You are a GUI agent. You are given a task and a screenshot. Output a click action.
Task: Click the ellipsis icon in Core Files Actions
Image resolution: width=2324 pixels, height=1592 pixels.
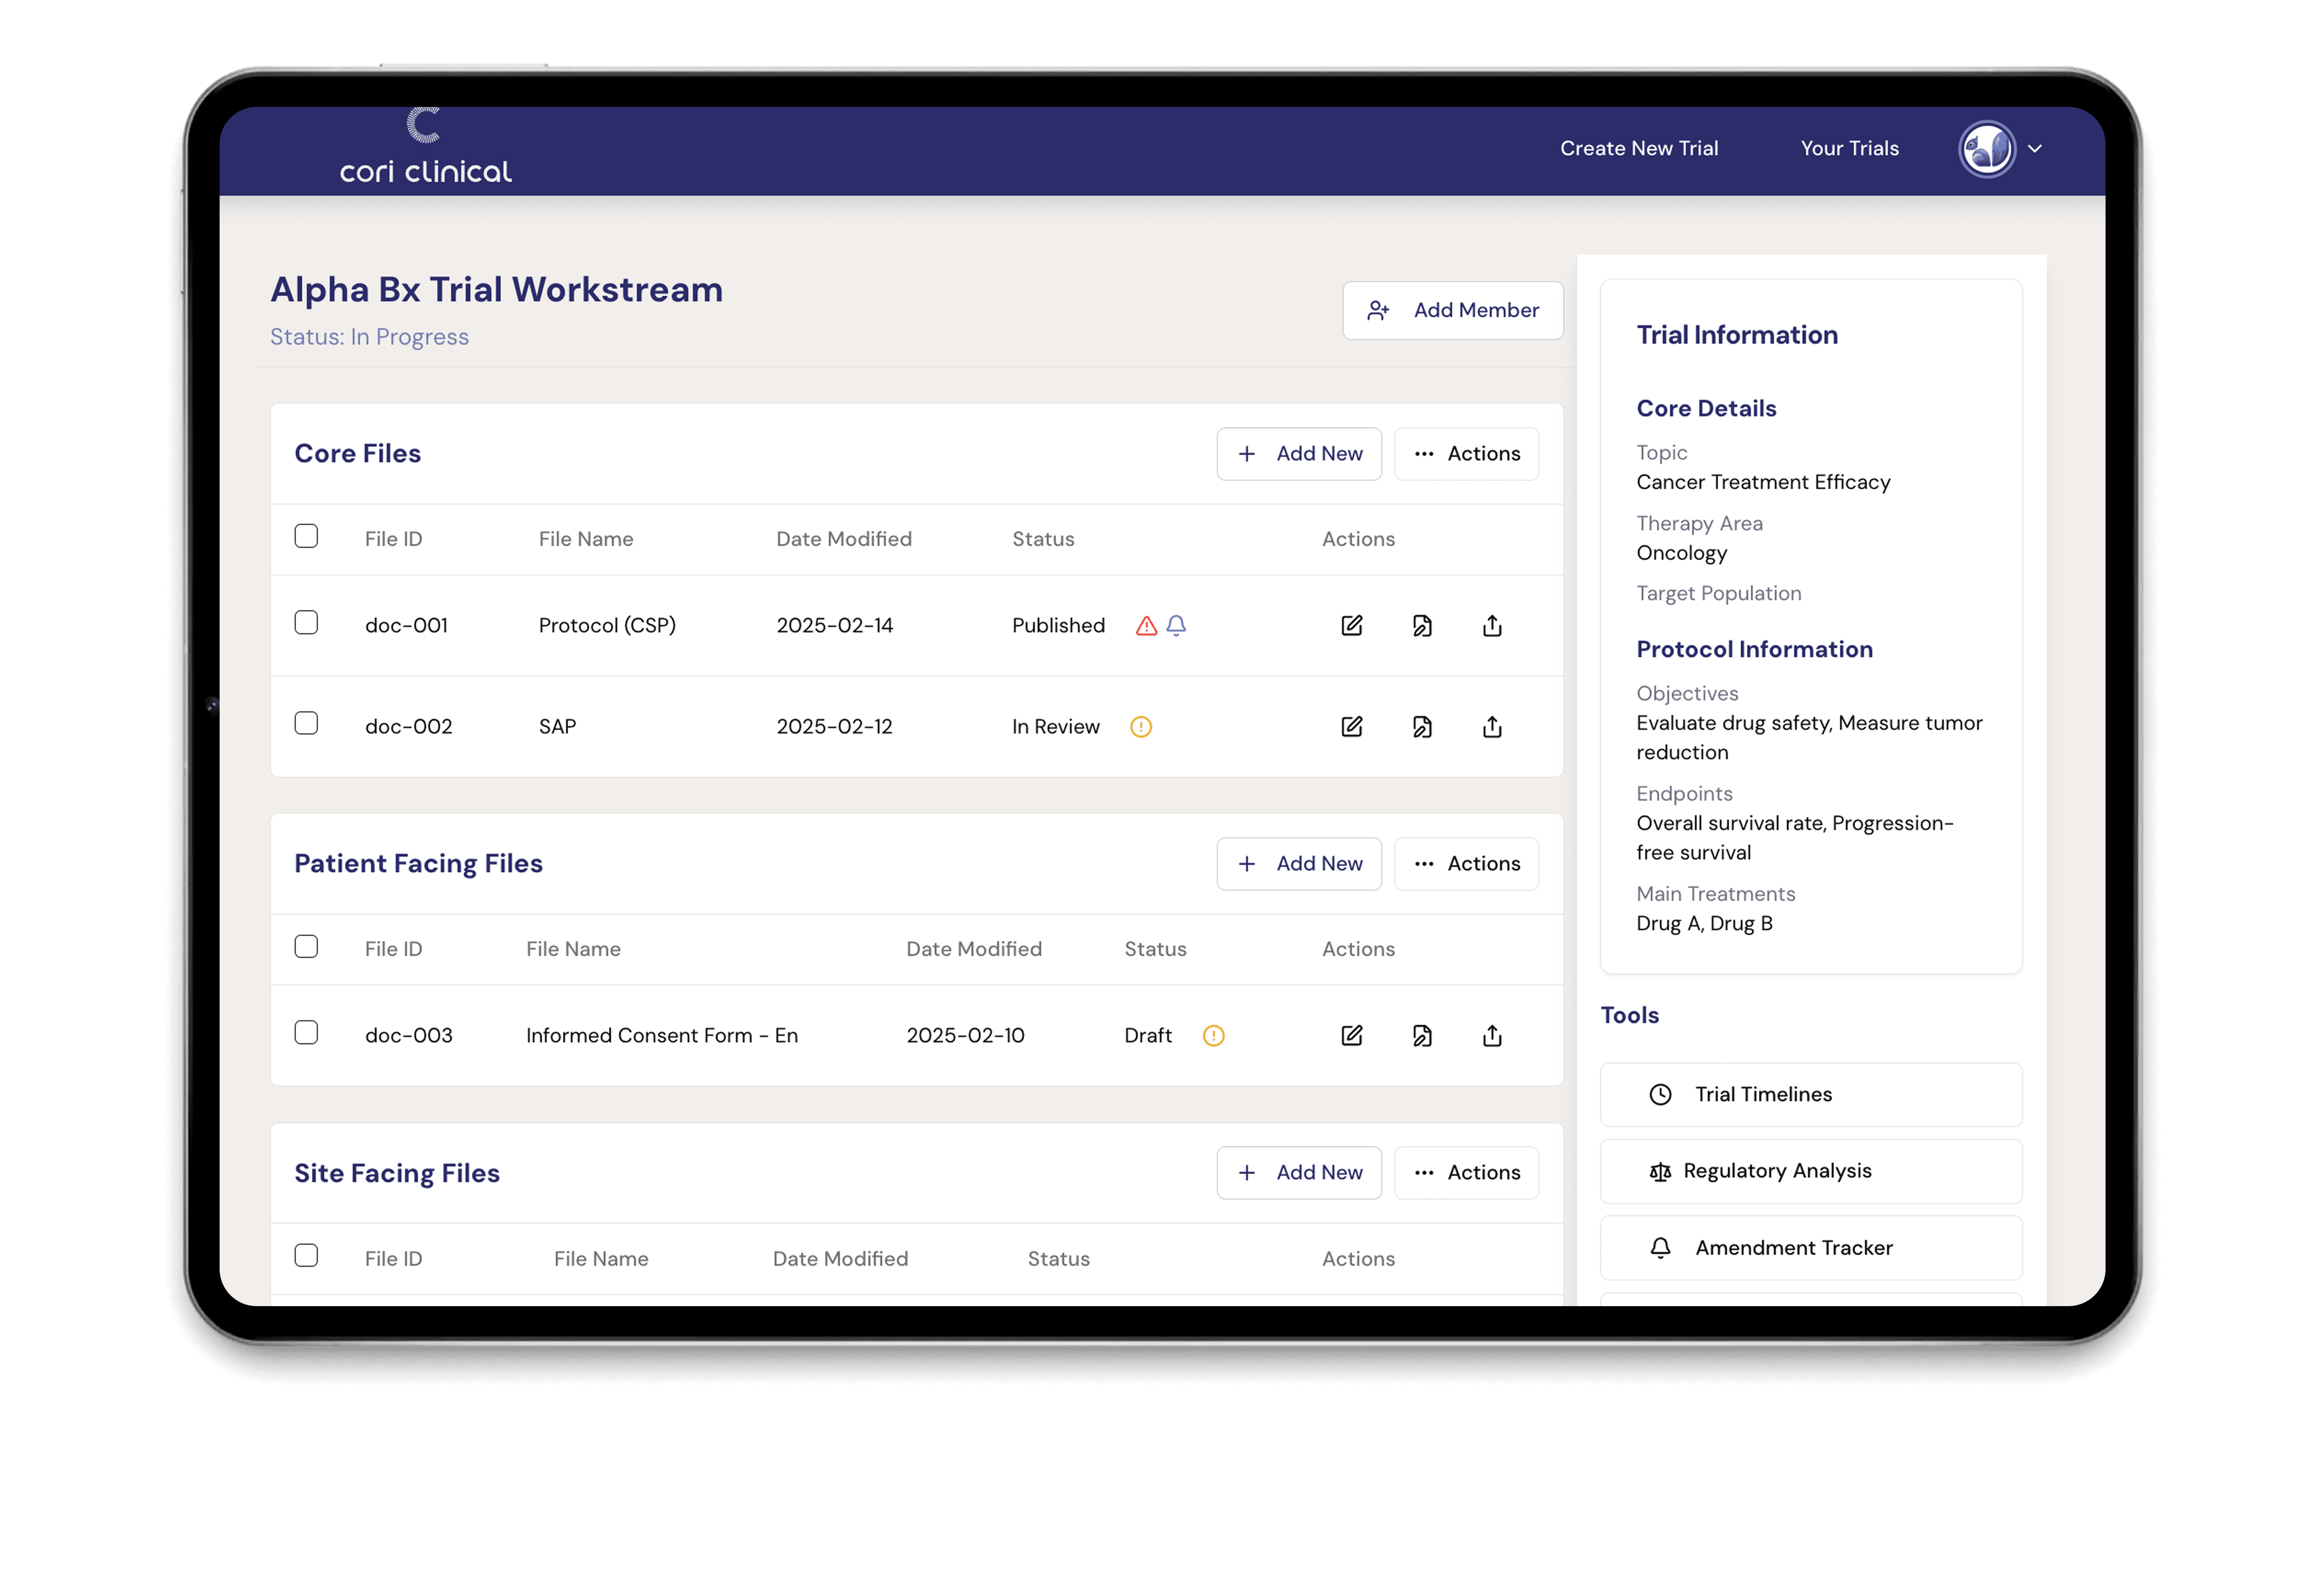(1424, 454)
